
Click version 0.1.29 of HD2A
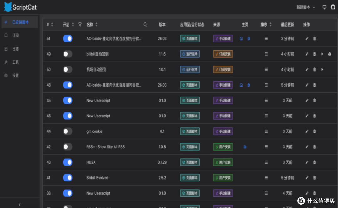point(162,162)
